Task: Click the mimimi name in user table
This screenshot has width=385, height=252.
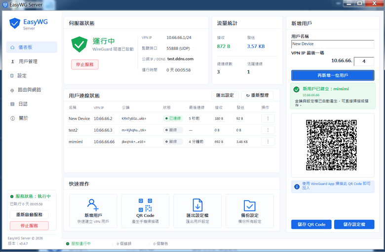Action: pyautogui.click(x=76, y=142)
